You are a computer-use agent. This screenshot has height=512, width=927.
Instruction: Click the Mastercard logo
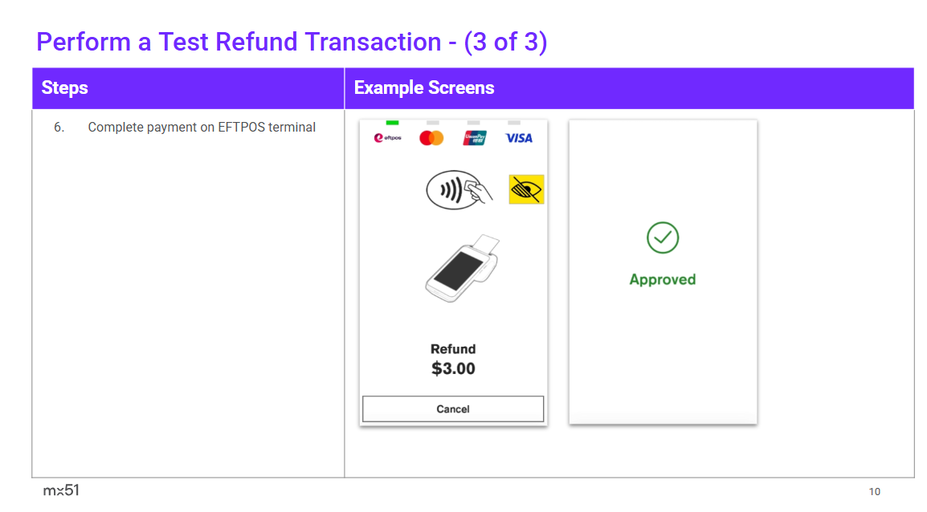pos(431,138)
